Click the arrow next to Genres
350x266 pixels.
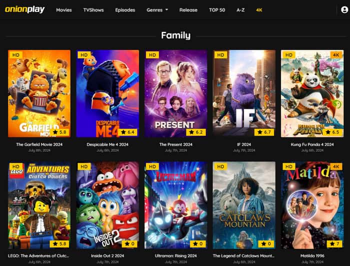coord(166,10)
